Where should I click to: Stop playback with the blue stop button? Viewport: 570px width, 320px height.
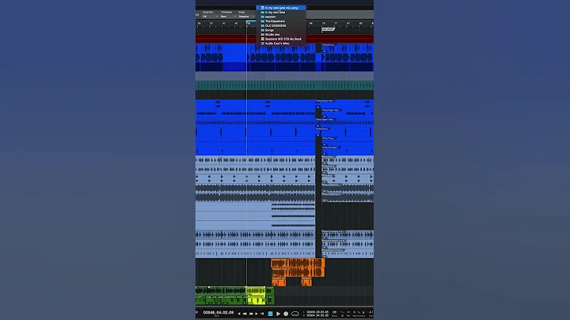coord(270,314)
